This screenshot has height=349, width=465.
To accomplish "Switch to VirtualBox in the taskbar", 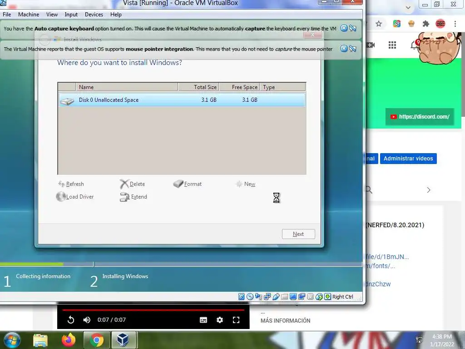I will click(124, 340).
